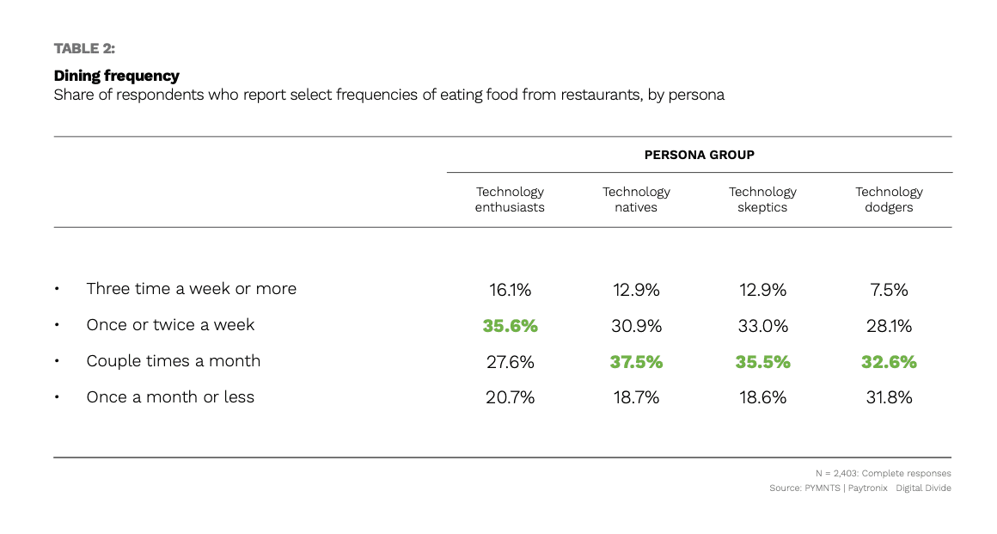
Task: Select the highlighted 32.6% value
Action: click(889, 362)
